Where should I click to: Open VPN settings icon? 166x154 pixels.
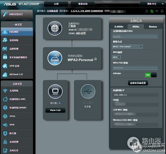(x=5, y=125)
